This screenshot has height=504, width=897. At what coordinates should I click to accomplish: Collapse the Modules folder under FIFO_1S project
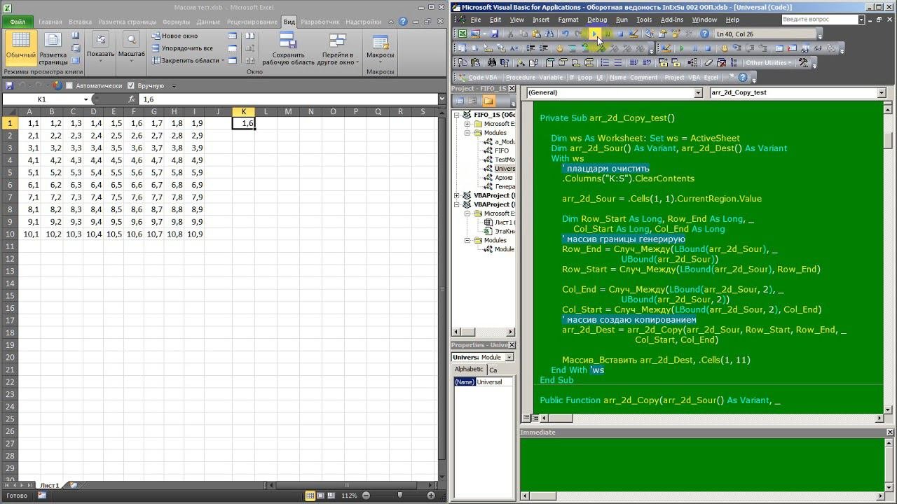[467, 133]
